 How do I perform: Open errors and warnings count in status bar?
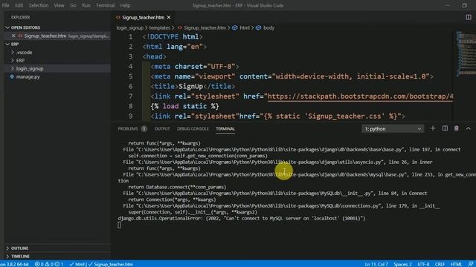click(x=49, y=264)
